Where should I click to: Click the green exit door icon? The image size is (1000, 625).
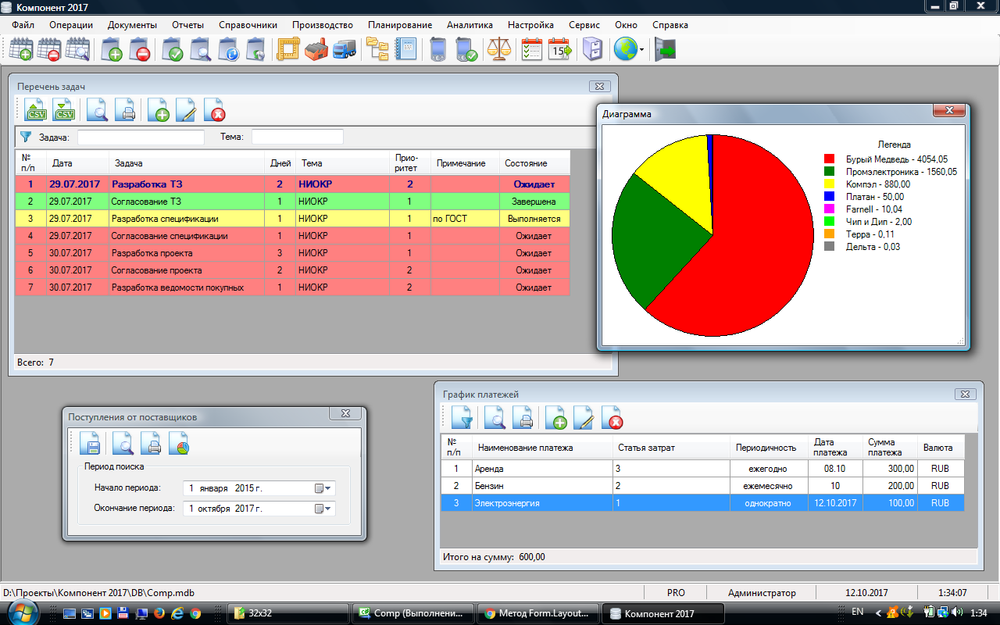[665, 50]
